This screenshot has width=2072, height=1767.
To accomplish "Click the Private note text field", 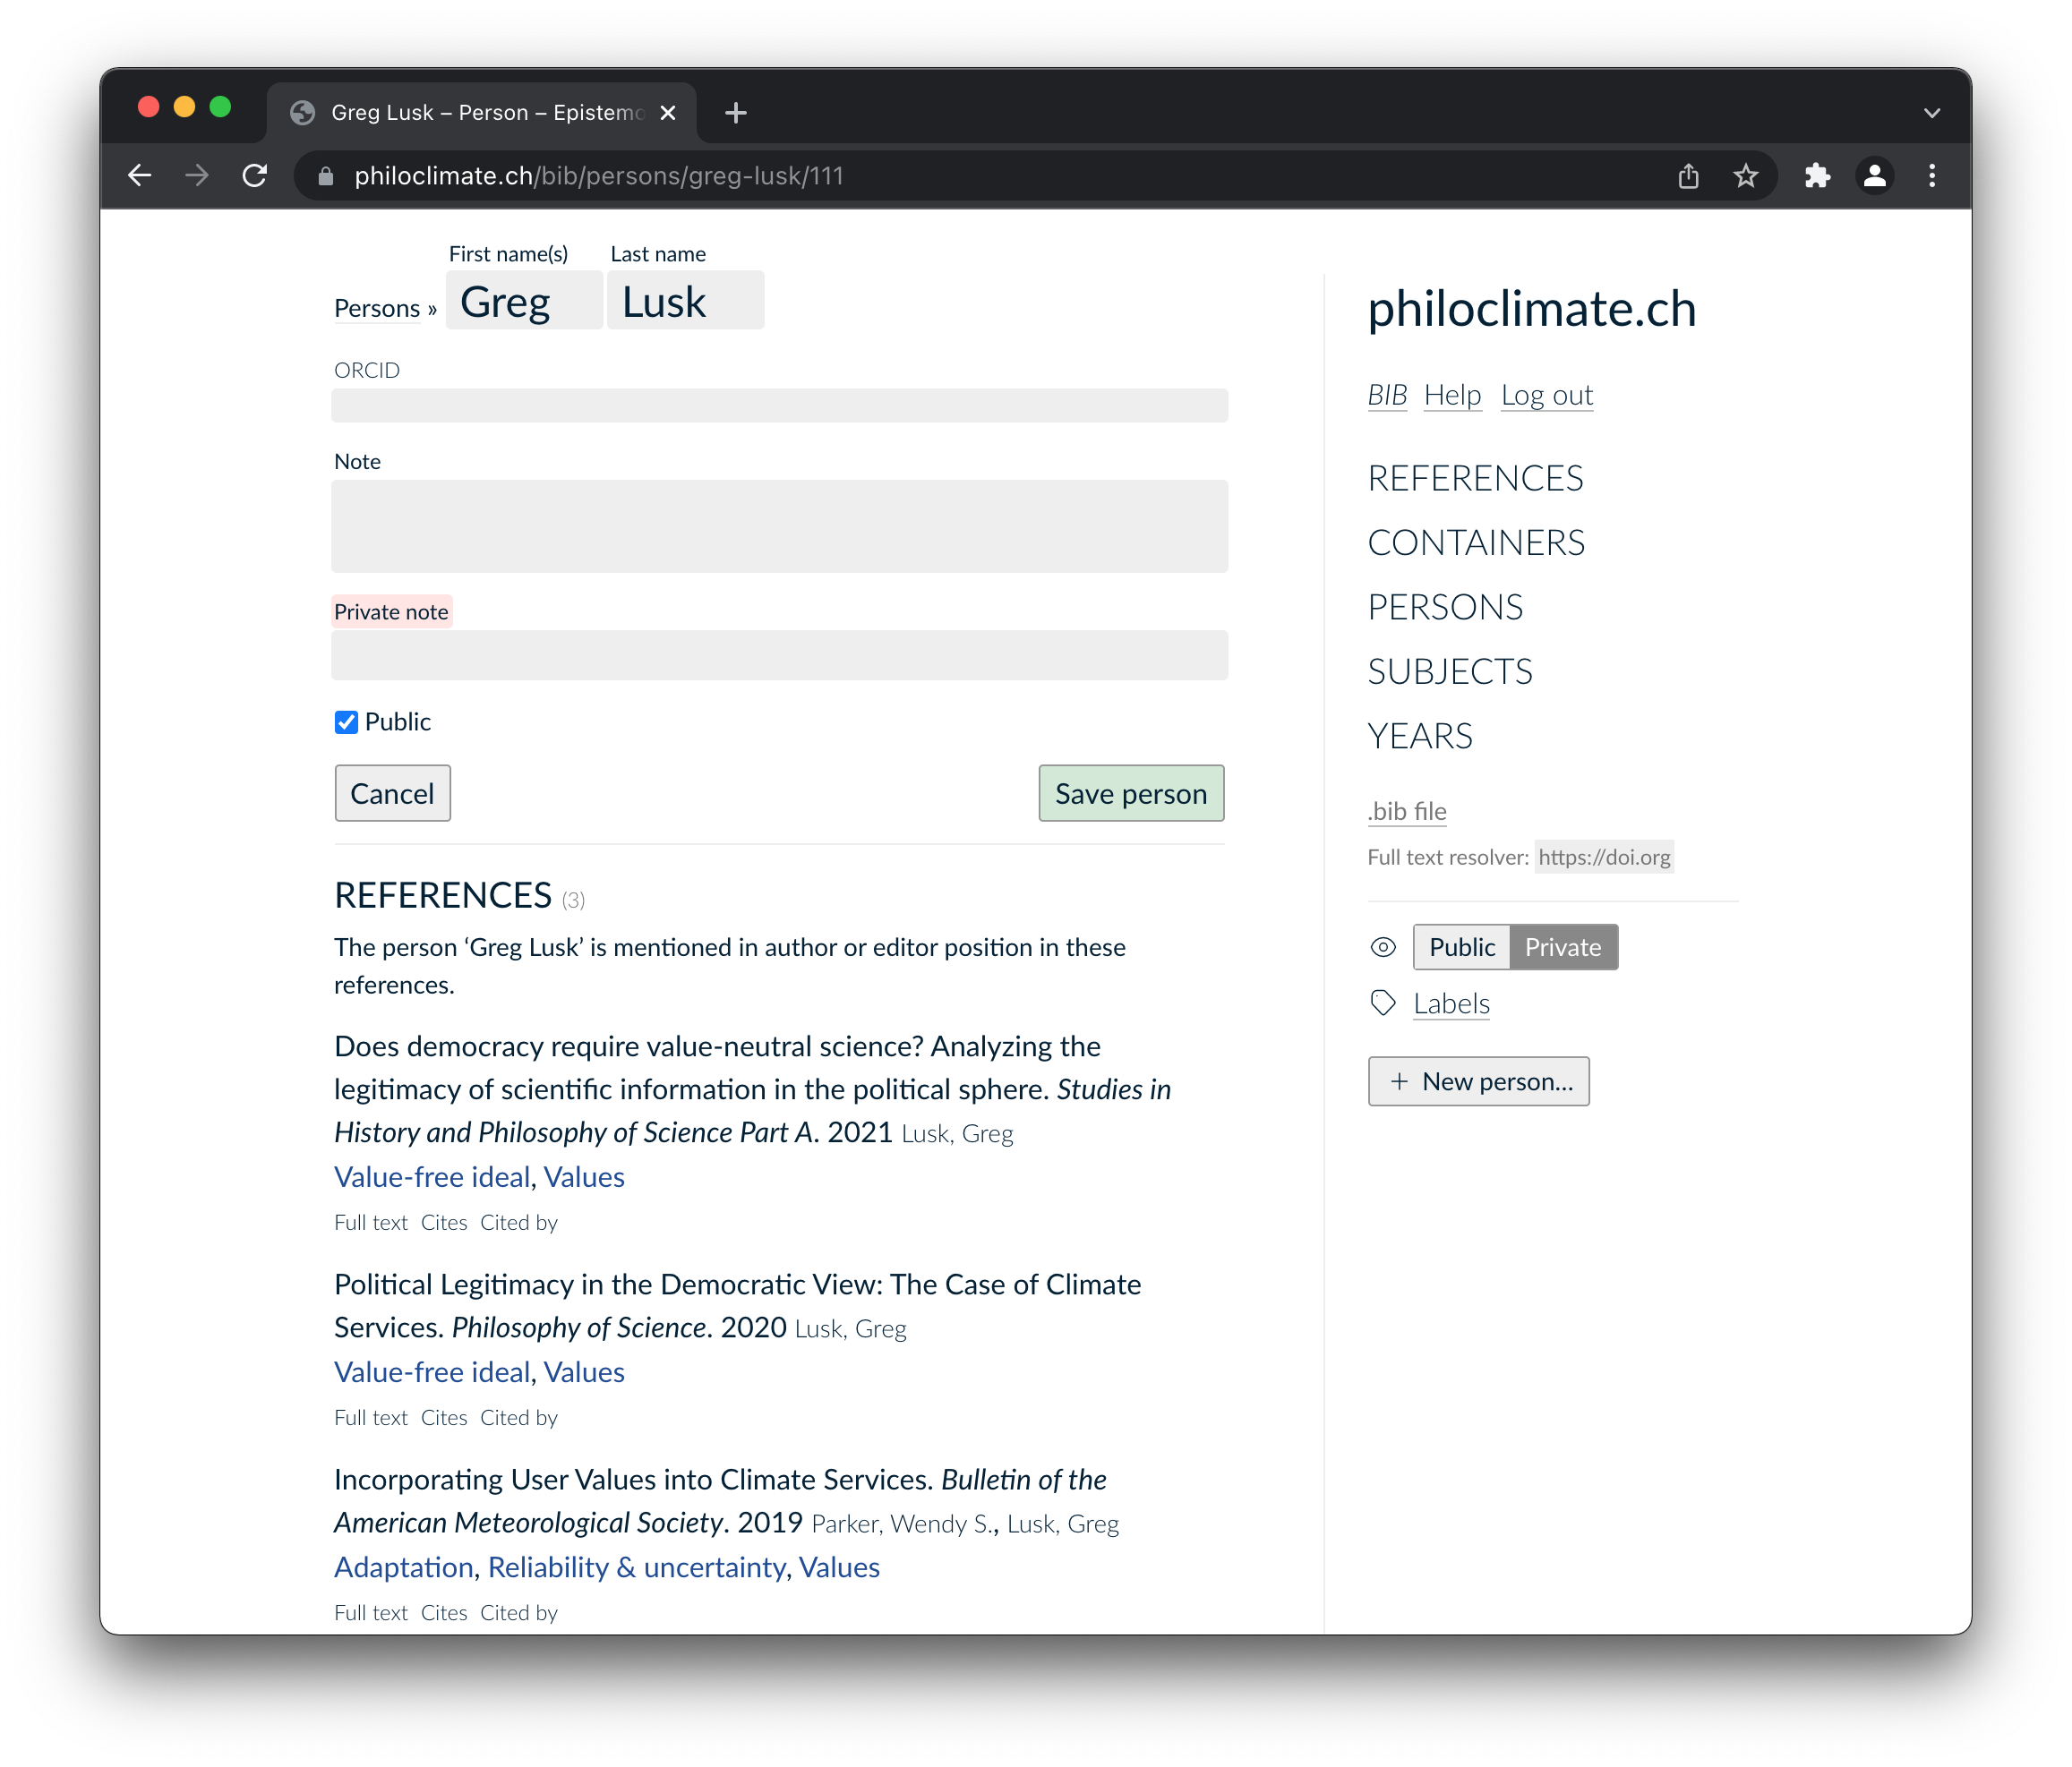I will coord(779,654).
